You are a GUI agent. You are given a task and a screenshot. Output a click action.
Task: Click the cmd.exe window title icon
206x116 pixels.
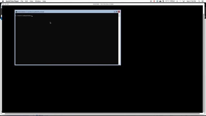[x=16, y=12]
